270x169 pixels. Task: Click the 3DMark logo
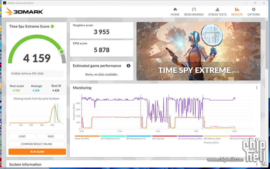pos(24,11)
